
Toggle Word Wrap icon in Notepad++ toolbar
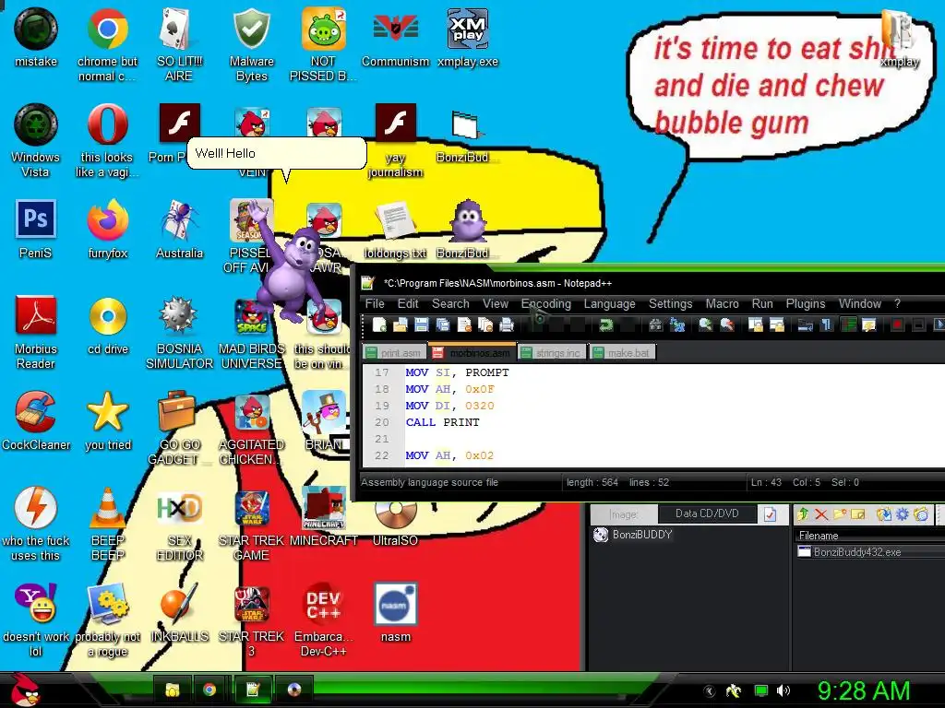coord(805,325)
